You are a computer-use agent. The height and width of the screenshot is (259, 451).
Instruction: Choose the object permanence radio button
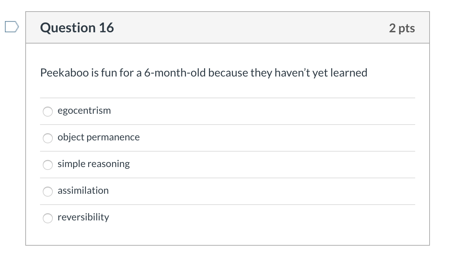[48, 138]
